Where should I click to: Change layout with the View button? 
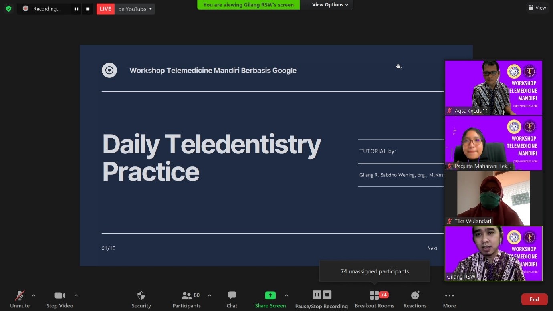point(537,8)
